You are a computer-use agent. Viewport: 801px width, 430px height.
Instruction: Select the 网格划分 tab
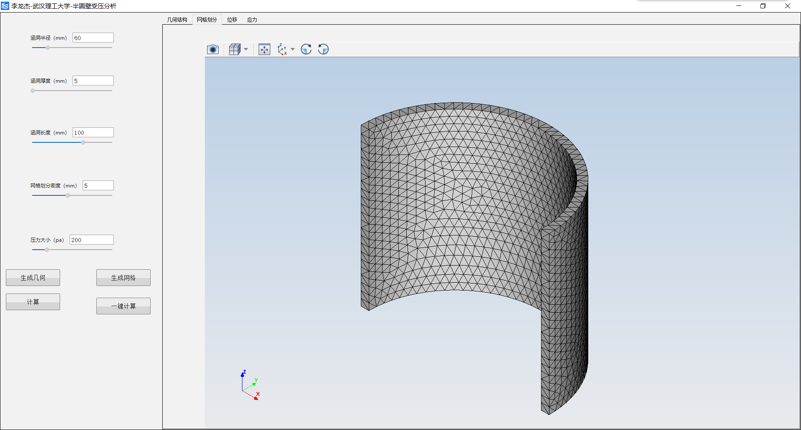tap(207, 20)
